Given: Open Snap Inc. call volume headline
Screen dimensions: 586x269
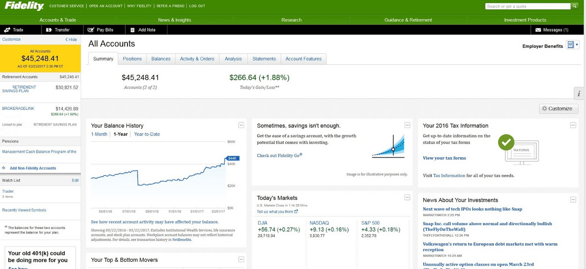Looking at the screenshot, I should (487, 227).
